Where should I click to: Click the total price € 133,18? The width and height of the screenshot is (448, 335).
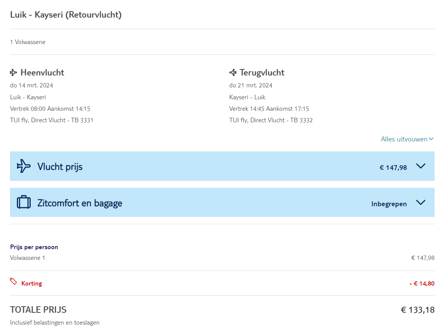(x=418, y=310)
